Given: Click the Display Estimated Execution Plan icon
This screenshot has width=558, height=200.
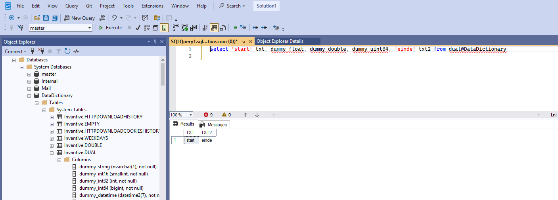Looking at the screenshot, I should tap(147, 28).
